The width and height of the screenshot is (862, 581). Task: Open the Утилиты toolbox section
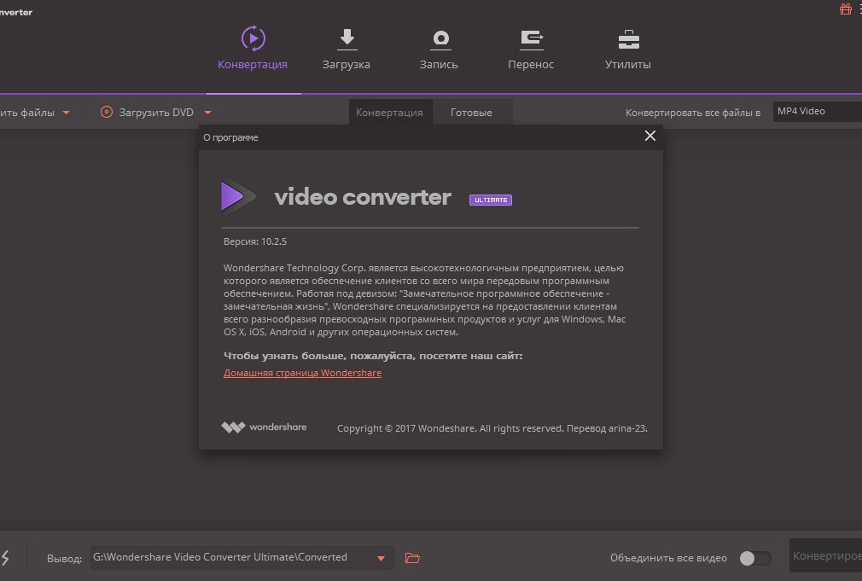tap(628, 49)
